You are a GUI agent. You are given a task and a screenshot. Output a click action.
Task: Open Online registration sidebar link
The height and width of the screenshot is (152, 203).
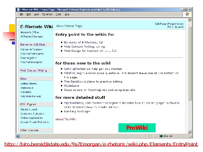pos(32,118)
